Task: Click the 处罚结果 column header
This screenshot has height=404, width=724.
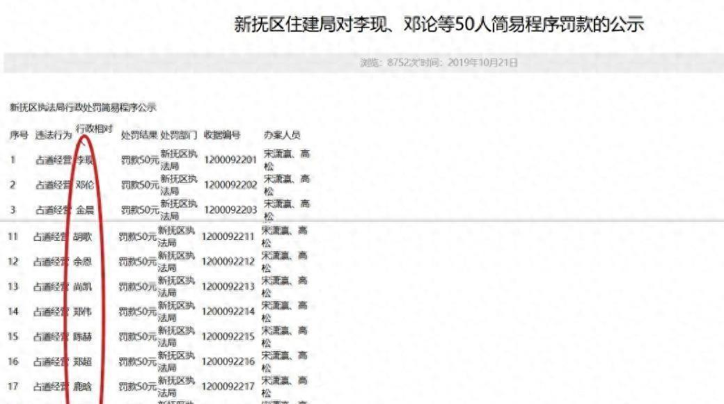Action: (x=139, y=135)
